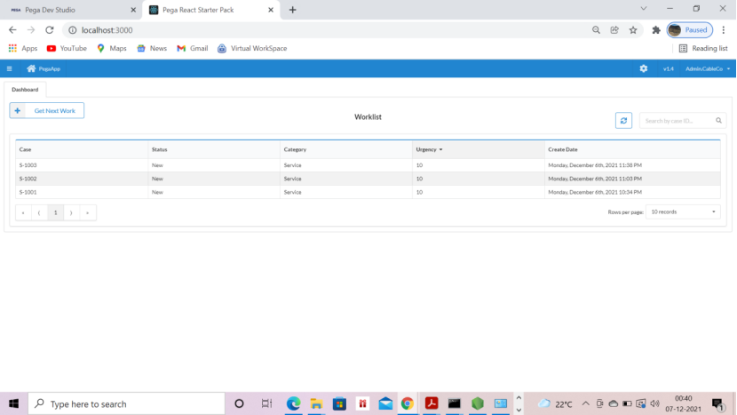Image resolution: width=737 pixels, height=415 pixels.
Task: Select the Dashboard tab
Action: (x=25, y=90)
